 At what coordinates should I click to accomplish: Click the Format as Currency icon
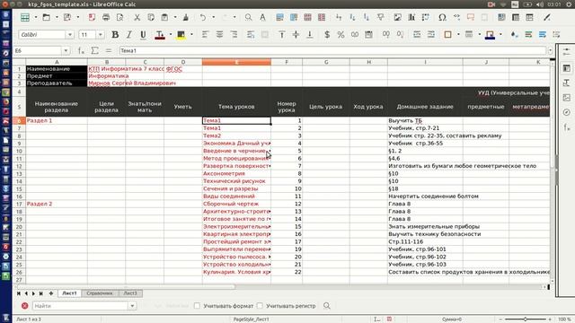click(327, 35)
